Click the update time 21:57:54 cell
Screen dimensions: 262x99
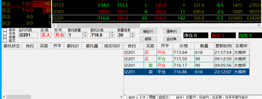coord(223,52)
